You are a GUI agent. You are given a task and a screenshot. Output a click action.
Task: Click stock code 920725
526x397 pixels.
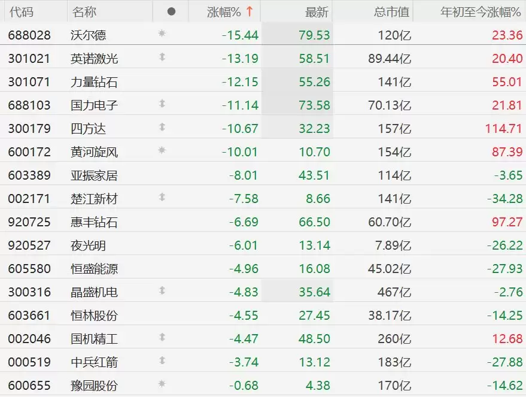[29, 222]
